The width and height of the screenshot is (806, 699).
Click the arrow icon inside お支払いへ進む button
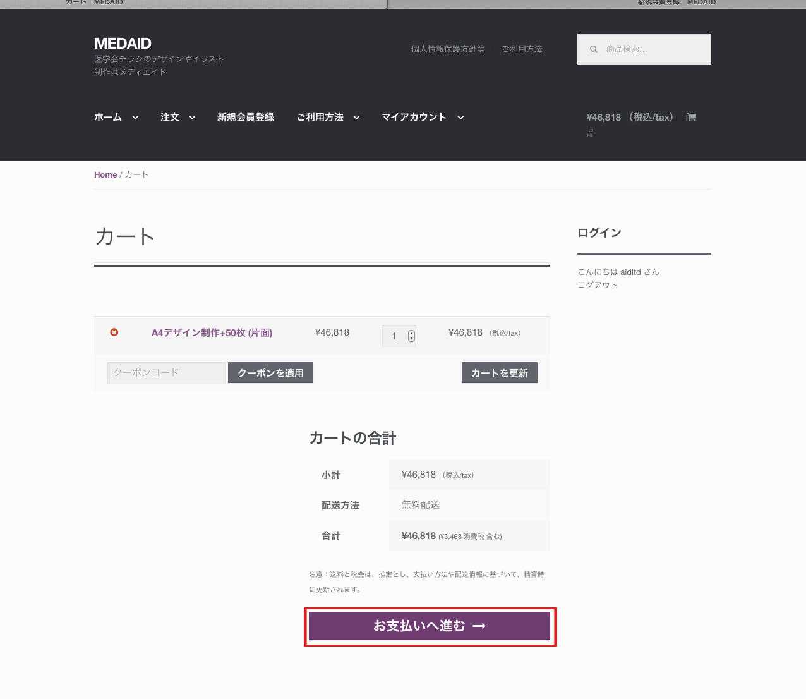click(481, 626)
